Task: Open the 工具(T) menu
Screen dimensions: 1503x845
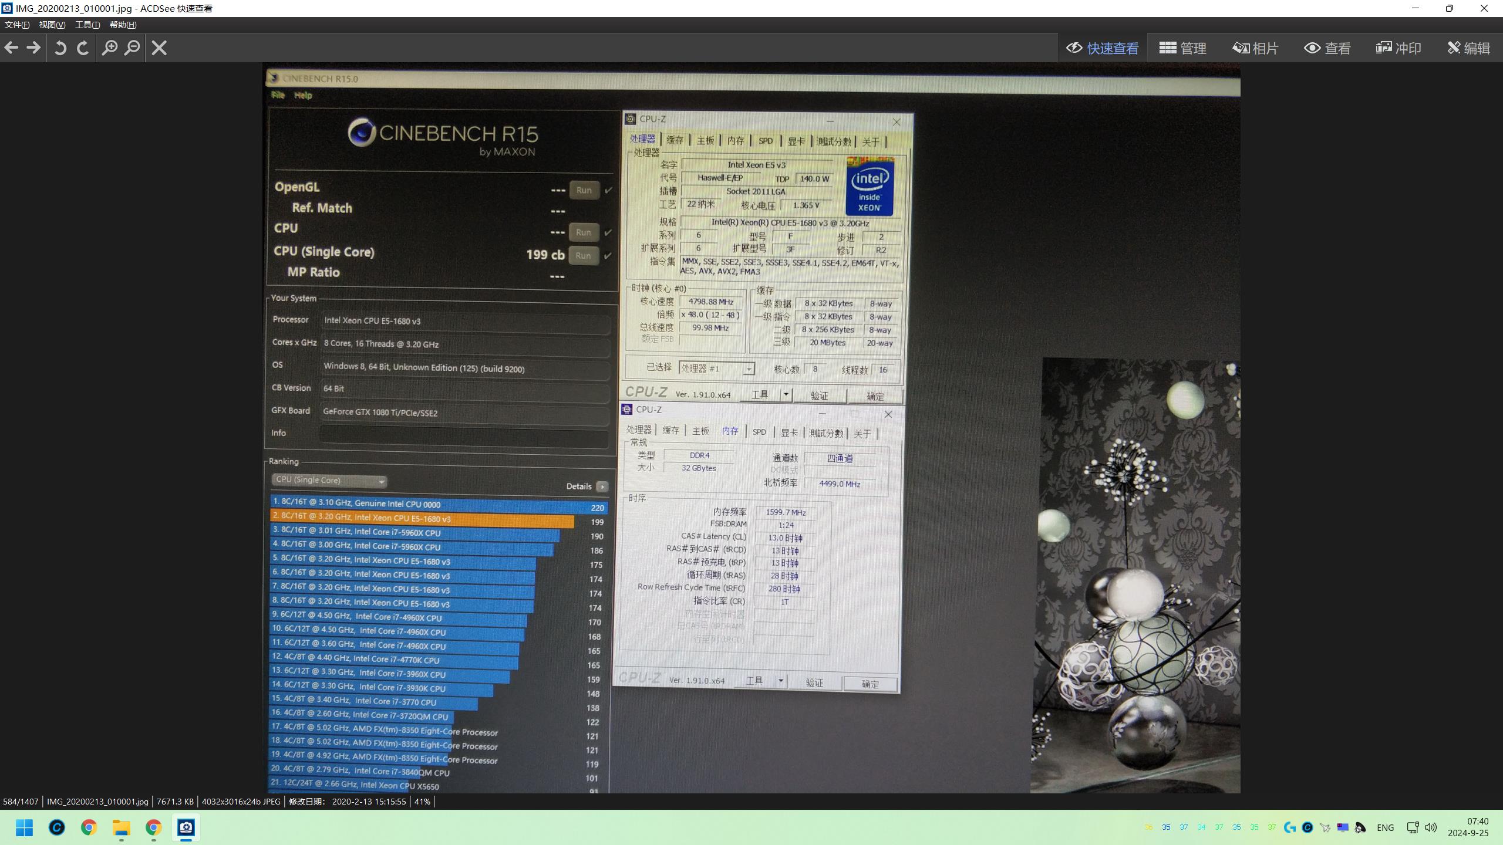Action: tap(87, 25)
